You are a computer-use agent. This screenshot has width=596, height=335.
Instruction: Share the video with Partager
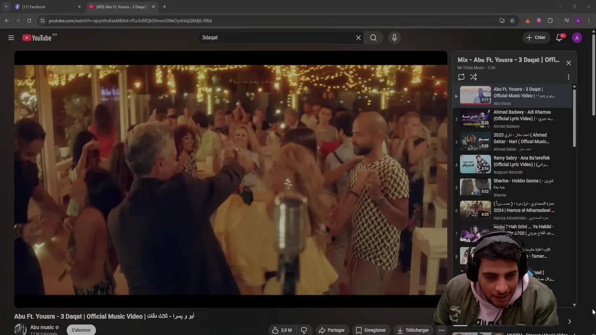(x=332, y=330)
